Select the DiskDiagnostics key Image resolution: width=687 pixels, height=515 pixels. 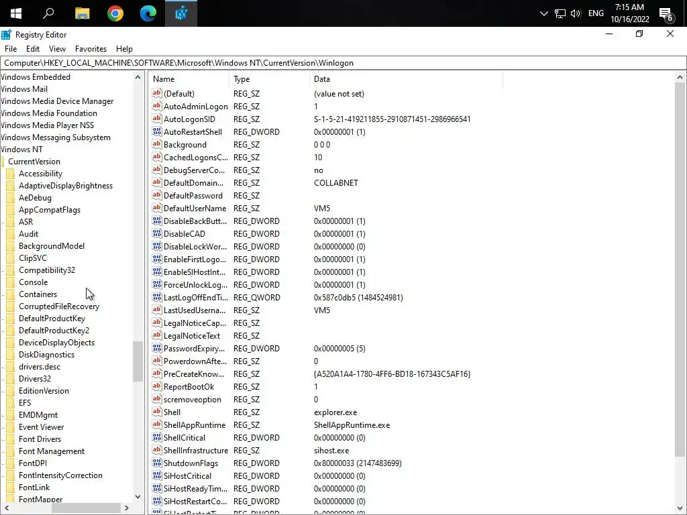[46, 354]
